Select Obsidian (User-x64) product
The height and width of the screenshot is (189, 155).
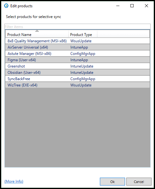(x=77, y=73)
